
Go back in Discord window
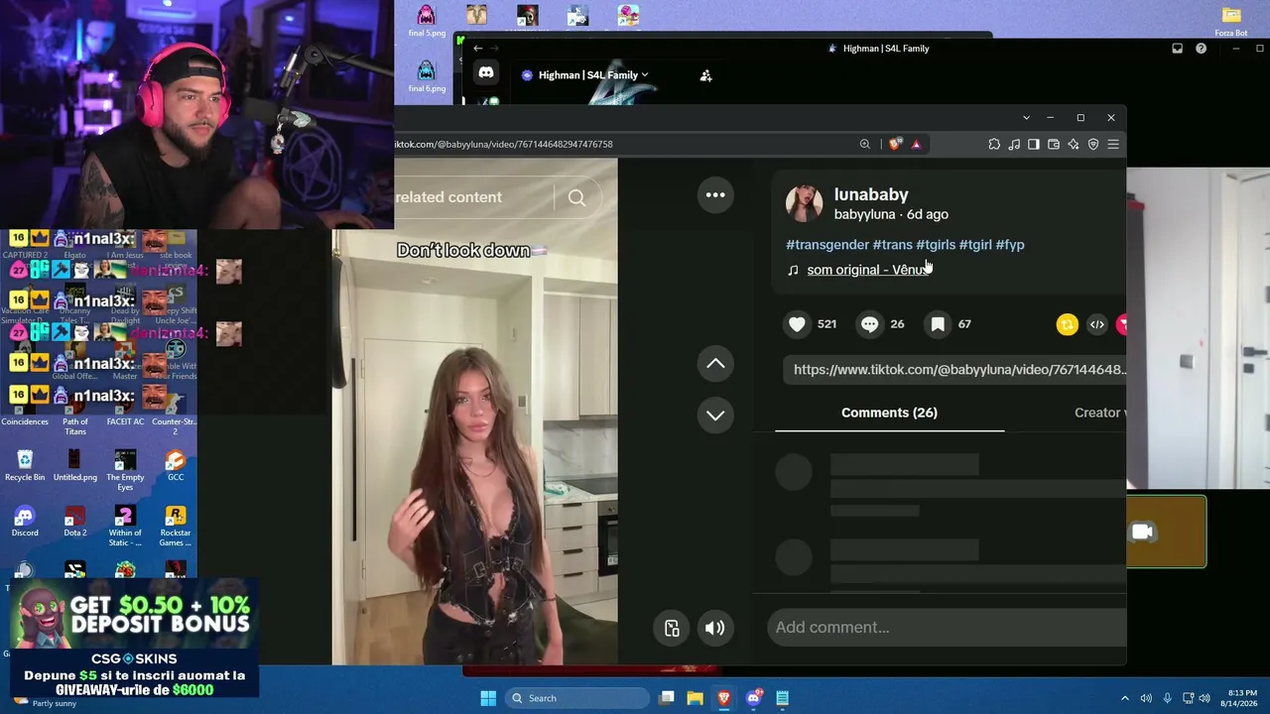tap(477, 49)
